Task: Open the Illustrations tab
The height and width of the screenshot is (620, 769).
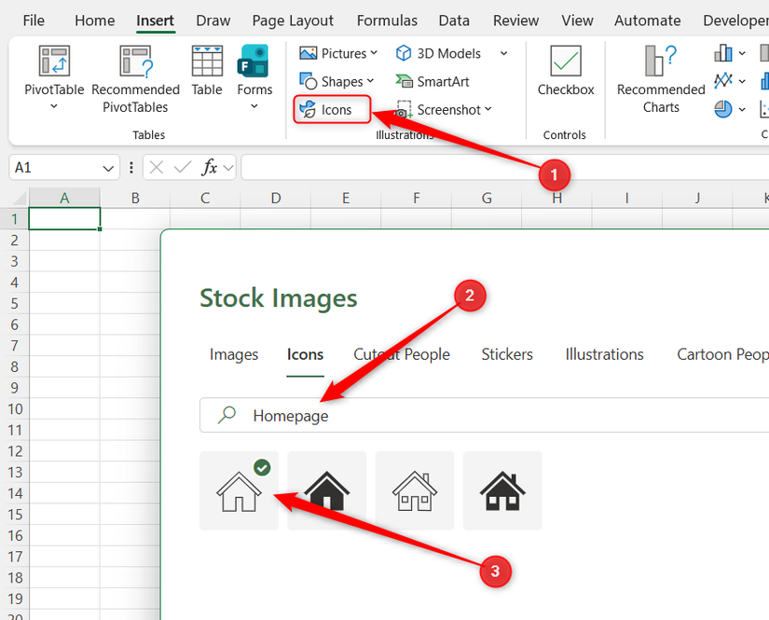Action: click(604, 354)
